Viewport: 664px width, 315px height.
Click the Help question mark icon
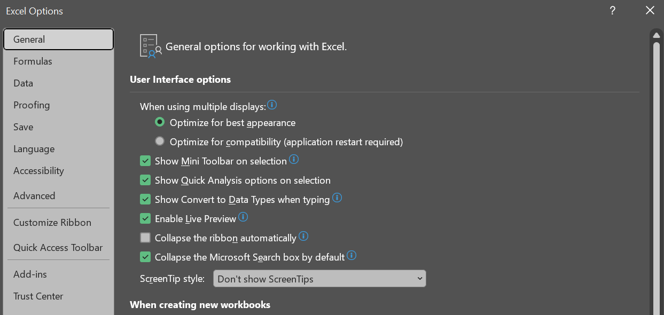[x=613, y=11]
